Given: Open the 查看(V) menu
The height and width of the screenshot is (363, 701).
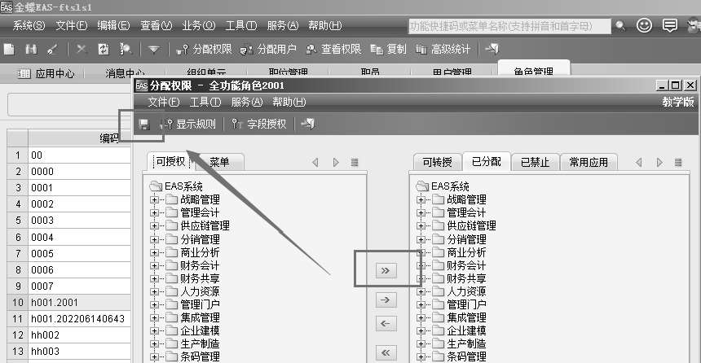Looking at the screenshot, I should [156, 26].
